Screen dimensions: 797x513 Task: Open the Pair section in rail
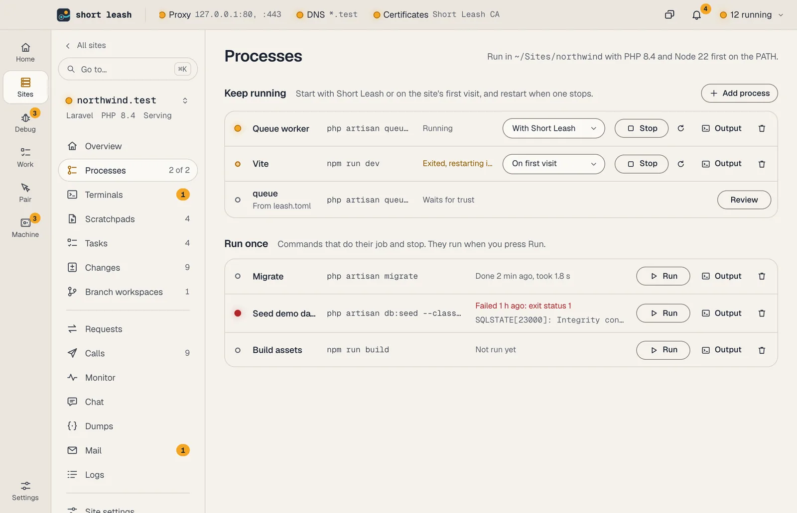coord(25,193)
